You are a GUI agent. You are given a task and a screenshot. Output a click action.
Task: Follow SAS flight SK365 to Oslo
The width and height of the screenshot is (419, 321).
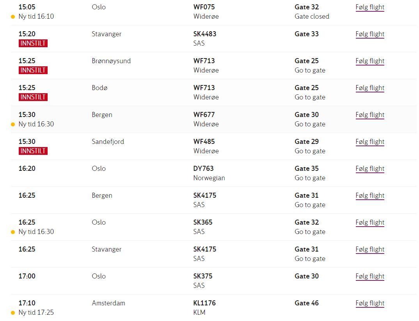click(x=370, y=223)
